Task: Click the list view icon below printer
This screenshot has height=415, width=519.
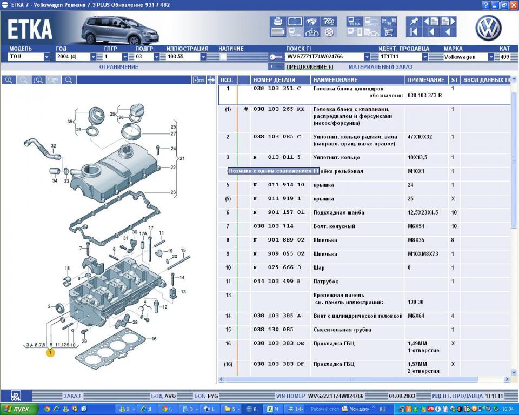Action: [x=278, y=32]
